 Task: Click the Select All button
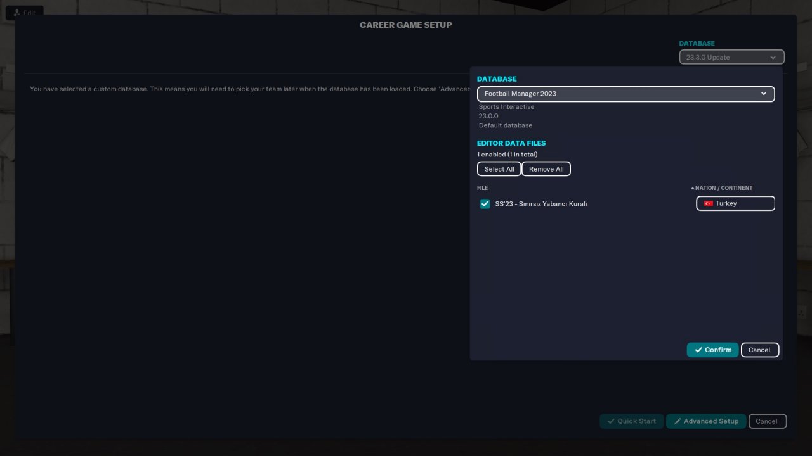pyautogui.click(x=499, y=169)
